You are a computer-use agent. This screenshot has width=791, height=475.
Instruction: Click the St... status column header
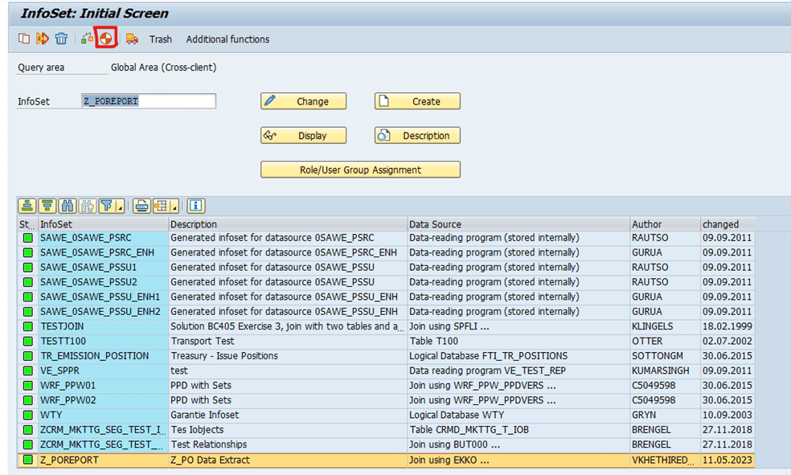pyautogui.click(x=27, y=224)
